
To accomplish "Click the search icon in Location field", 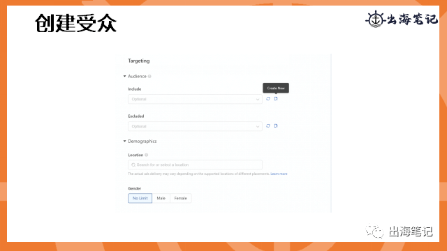I will (133, 165).
